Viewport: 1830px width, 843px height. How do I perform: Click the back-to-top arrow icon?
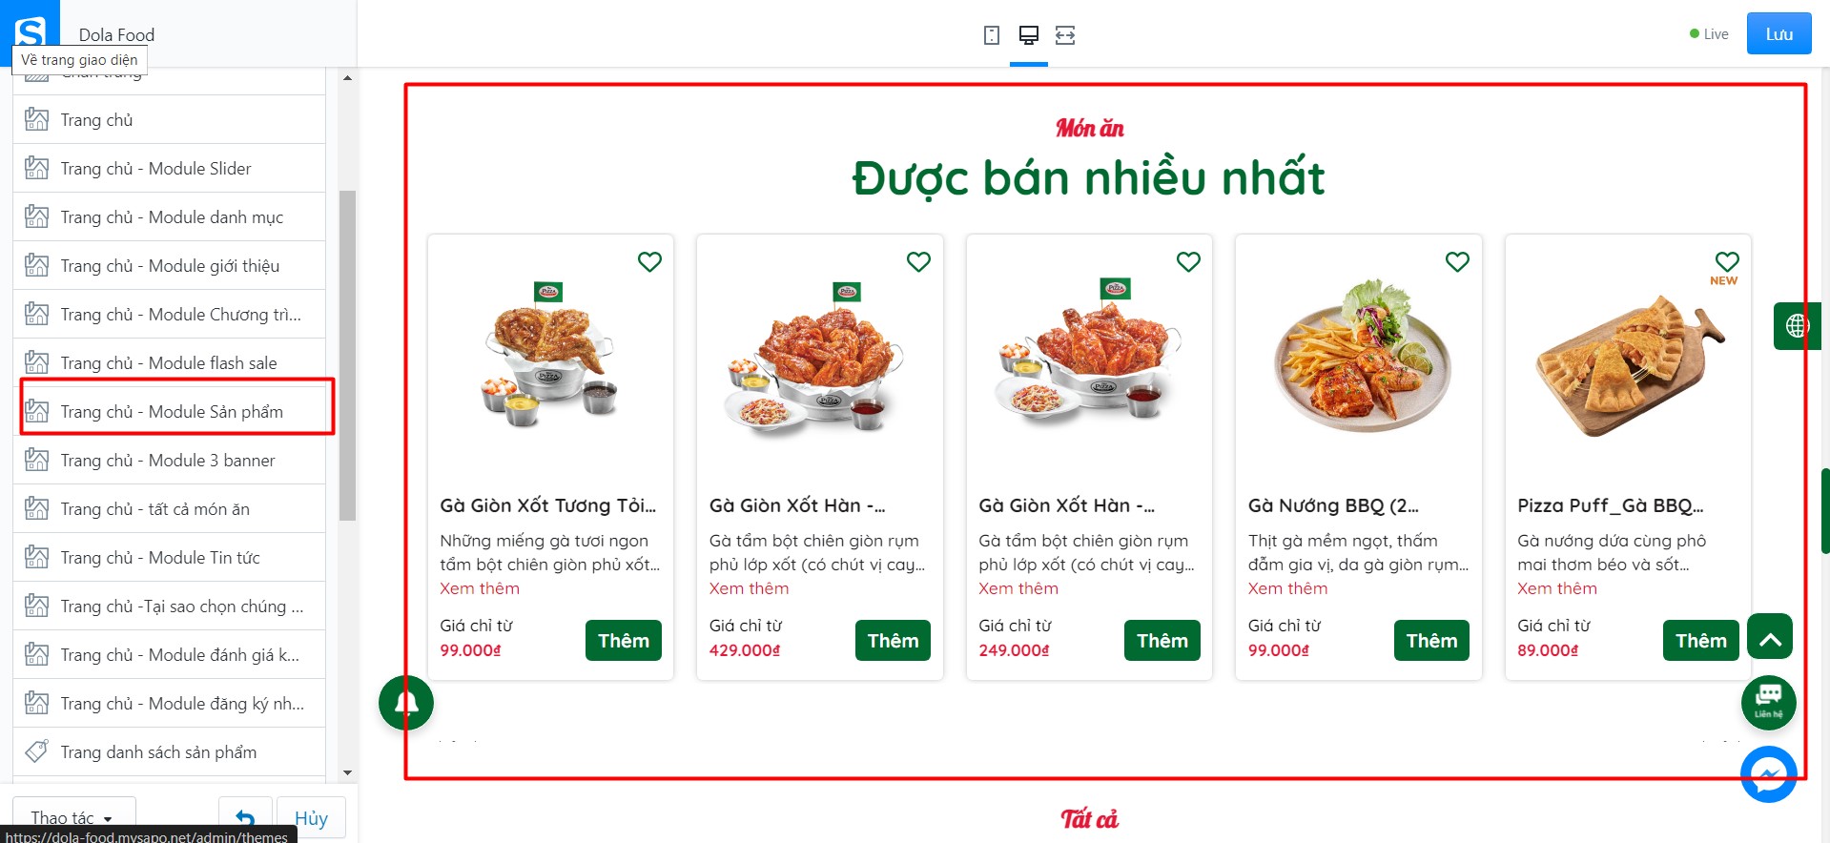[1770, 636]
